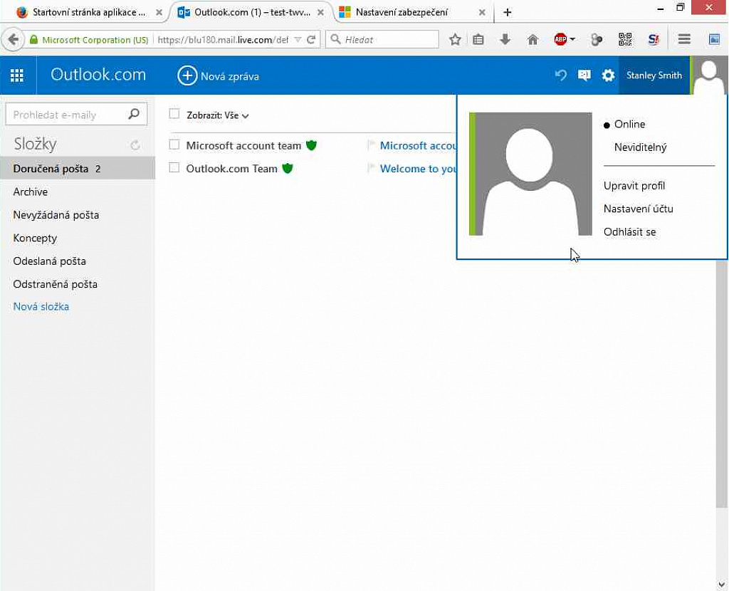Reload the page in the address bar
This screenshot has width=729, height=591.
[x=312, y=40]
